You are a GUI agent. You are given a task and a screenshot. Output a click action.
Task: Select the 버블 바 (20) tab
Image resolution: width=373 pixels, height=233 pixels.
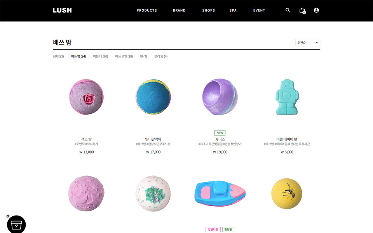[x=100, y=56]
